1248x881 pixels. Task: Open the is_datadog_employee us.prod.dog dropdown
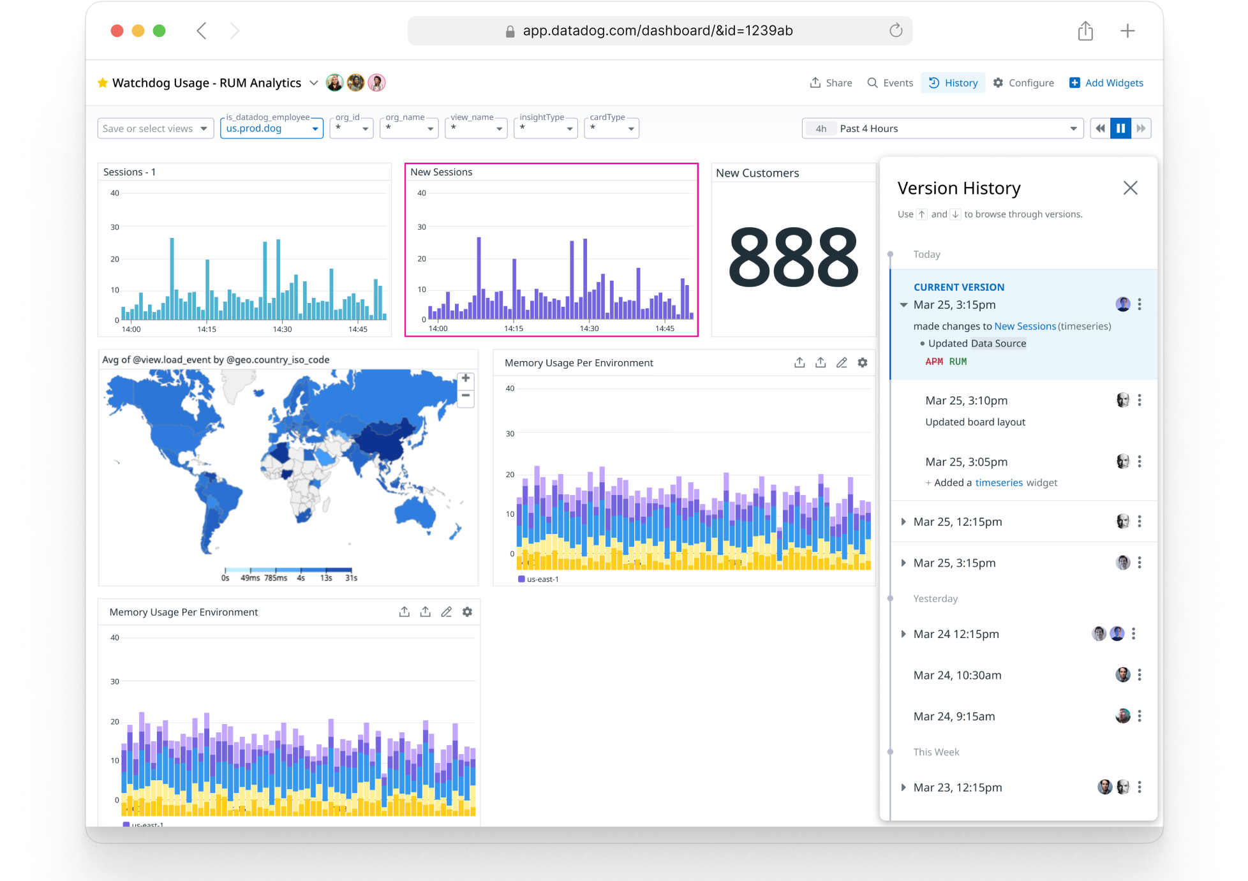pyautogui.click(x=272, y=128)
